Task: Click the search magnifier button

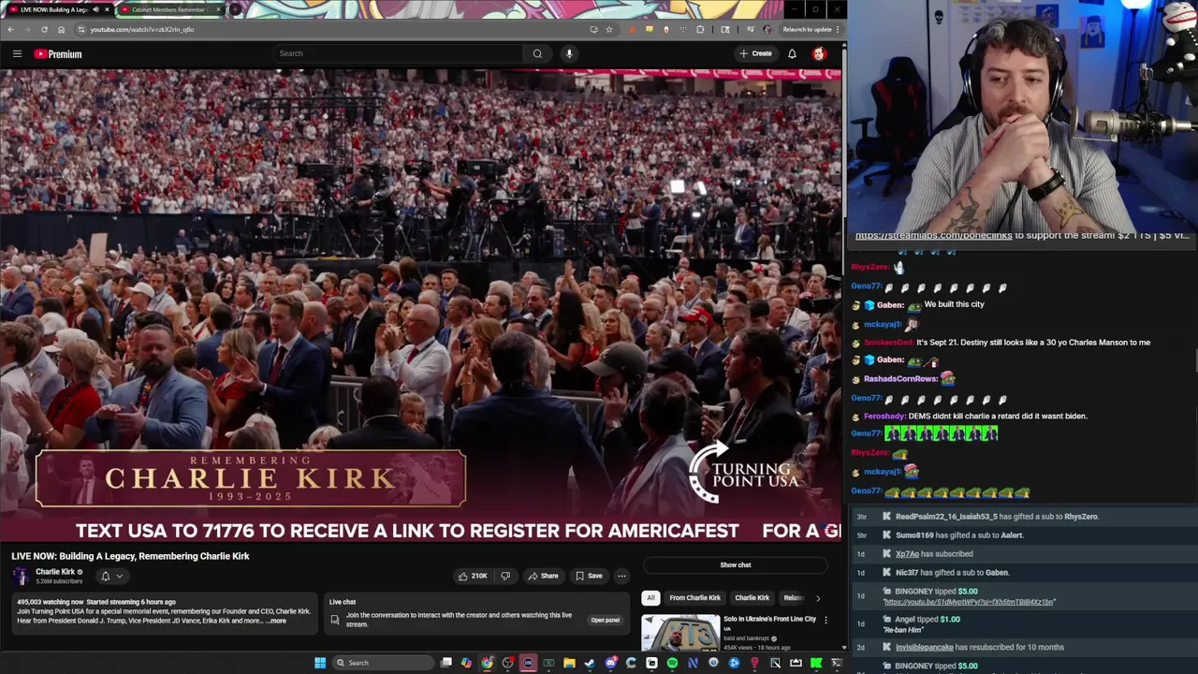Action: tap(537, 53)
